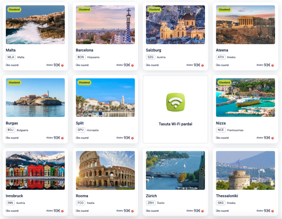
Task: Click the 93€ price on Zürich card
Action: 197,211
